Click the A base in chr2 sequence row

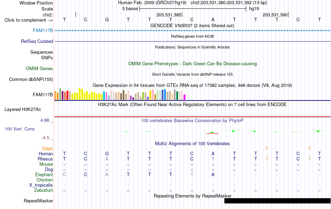213,20
